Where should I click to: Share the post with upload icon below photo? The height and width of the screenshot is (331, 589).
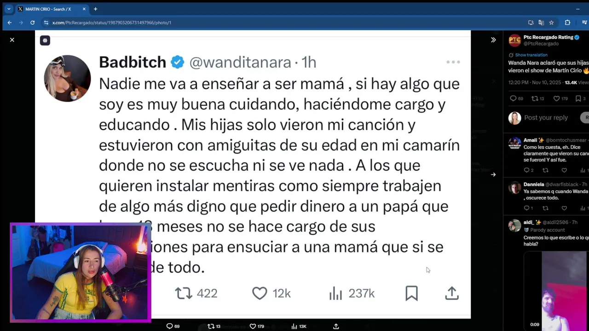pos(336,326)
